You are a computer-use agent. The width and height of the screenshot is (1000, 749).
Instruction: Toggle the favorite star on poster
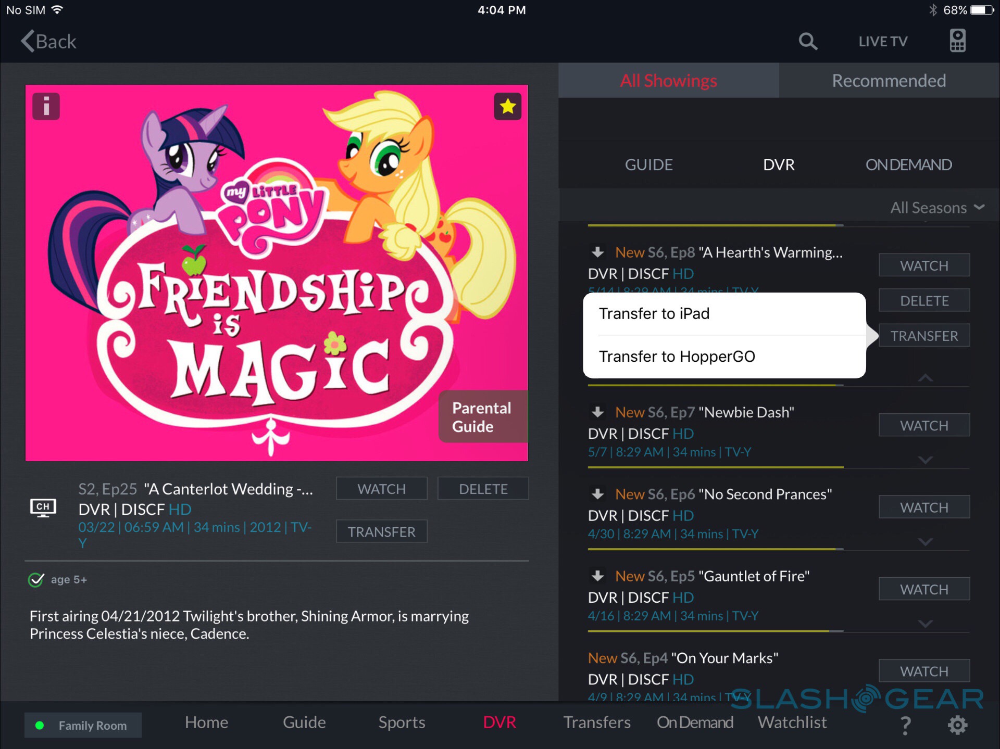click(507, 107)
